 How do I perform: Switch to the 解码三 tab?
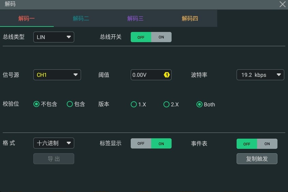(135, 18)
